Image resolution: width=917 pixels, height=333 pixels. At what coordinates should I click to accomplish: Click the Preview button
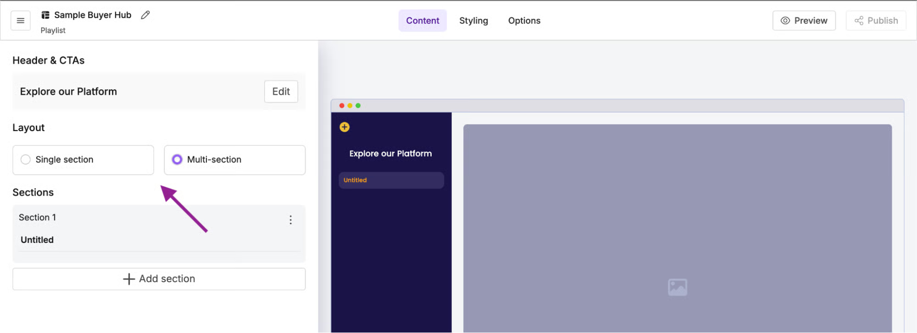click(x=804, y=21)
